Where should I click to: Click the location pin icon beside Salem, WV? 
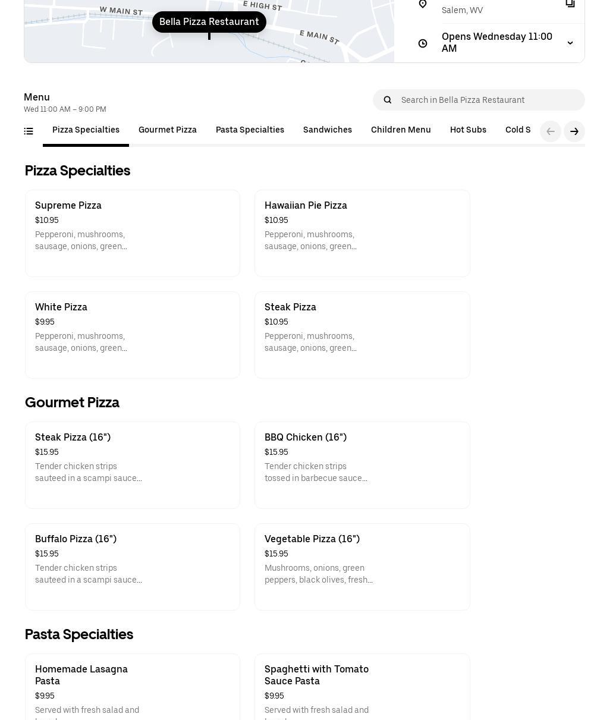(423, 4)
